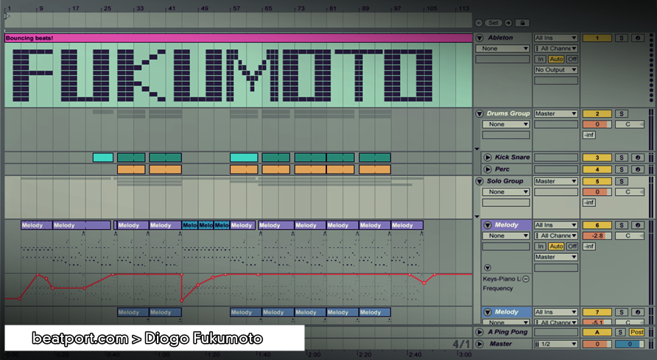Image resolution: width=657 pixels, height=360 pixels.
Task: Arm recording on Ableton track
Action: coord(638,38)
